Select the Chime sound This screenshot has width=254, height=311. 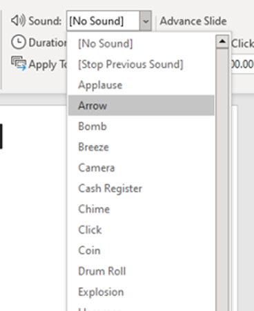point(141,209)
